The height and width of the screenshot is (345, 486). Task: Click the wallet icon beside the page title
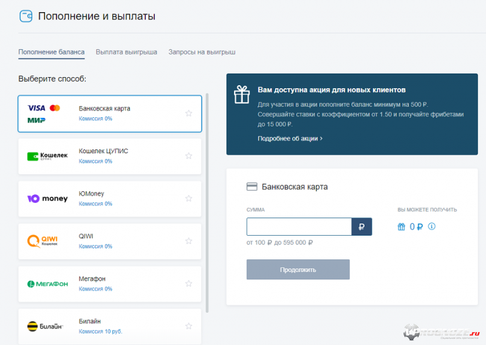26,16
